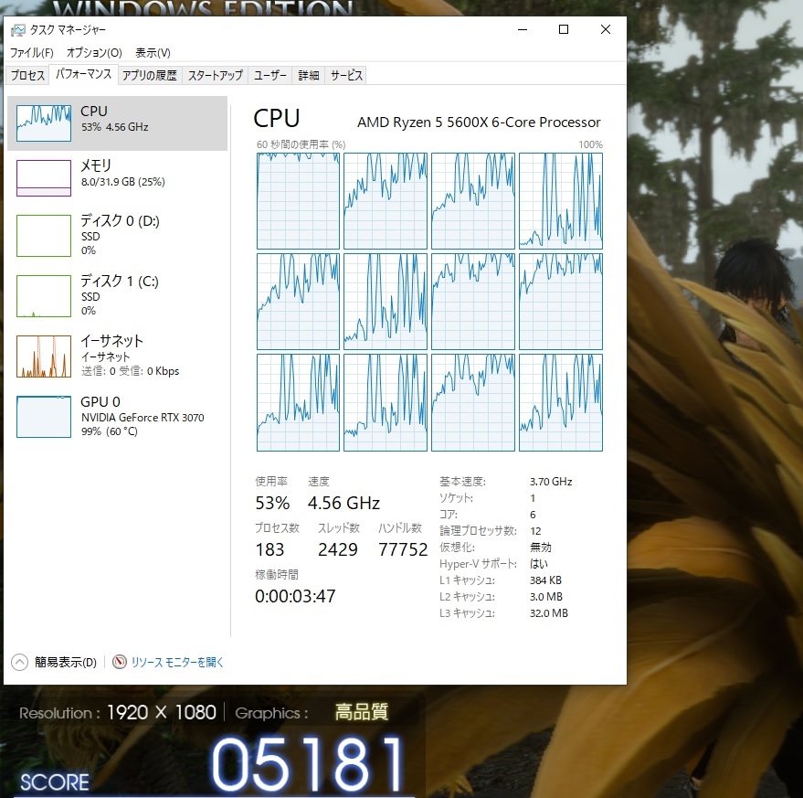Minimize the Task Manager window
803x798 pixels.
pos(523,30)
